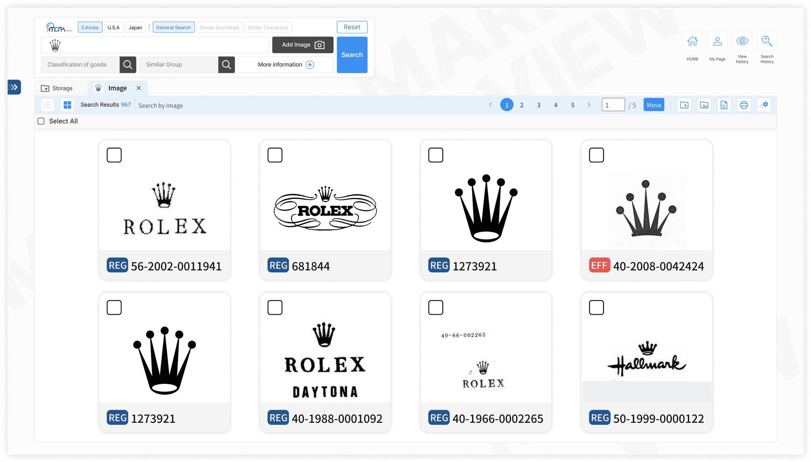
Task: Click registration number 40-1988-0001092
Action: coord(337,419)
